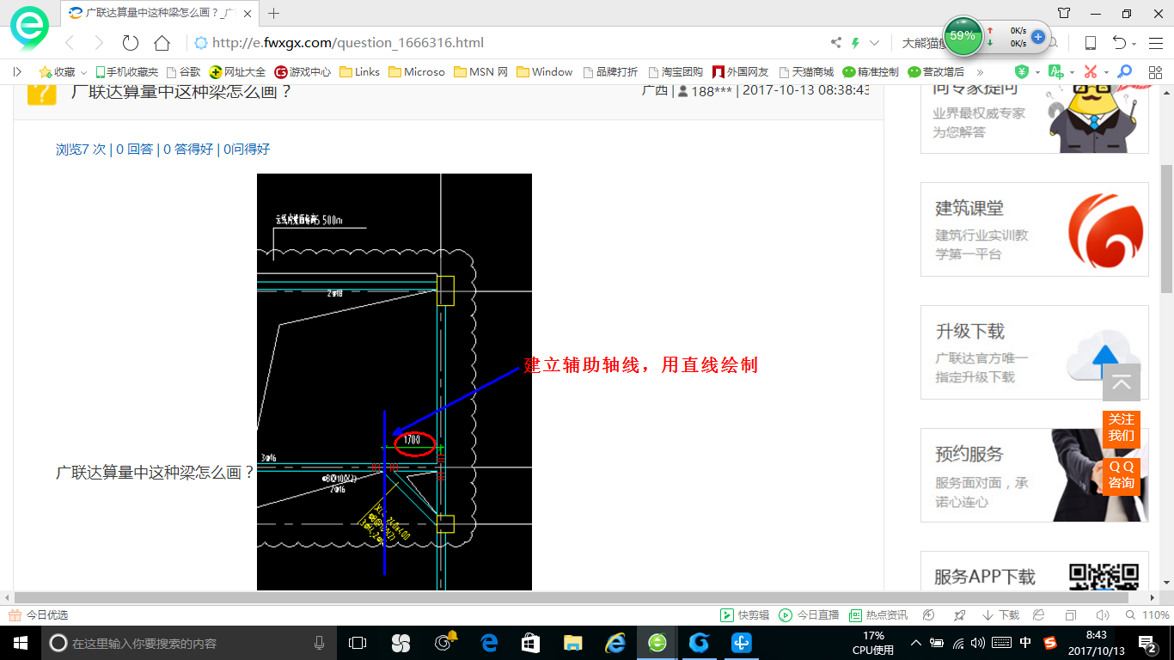The width and height of the screenshot is (1174, 660).
Task: Open a new tab with the plus icon
Action: pyautogui.click(x=274, y=13)
